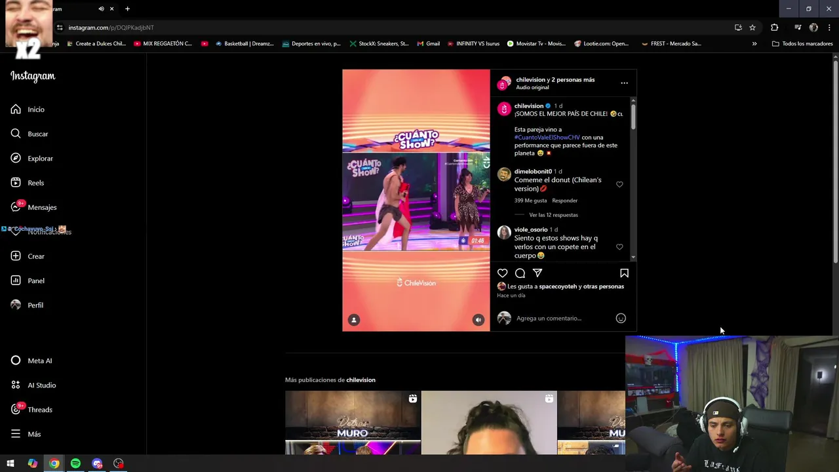The width and height of the screenshot is (839, 472).
Task: Save post with bookmark icon
Action: 624,273
